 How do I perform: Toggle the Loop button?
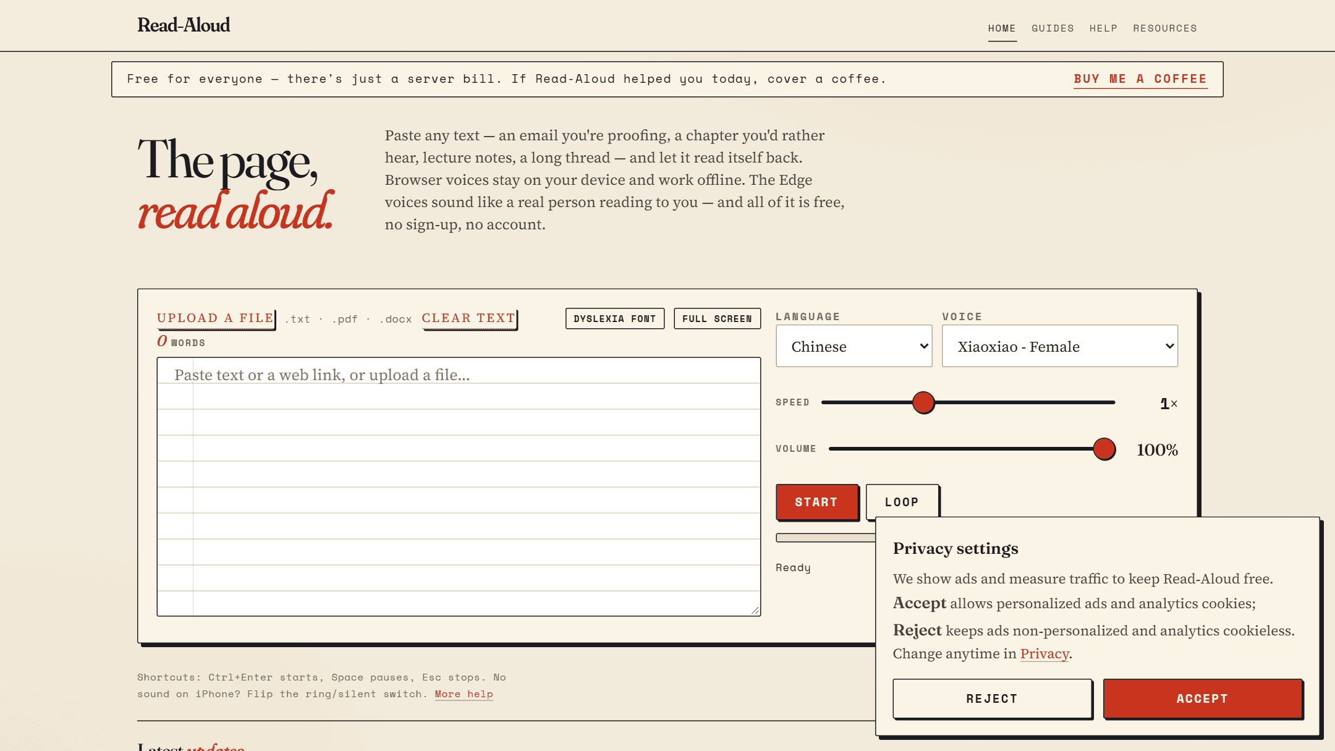(x=902, y=503)
